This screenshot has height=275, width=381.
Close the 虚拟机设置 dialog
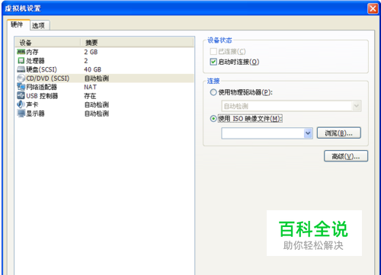click(x=373, y=8)
